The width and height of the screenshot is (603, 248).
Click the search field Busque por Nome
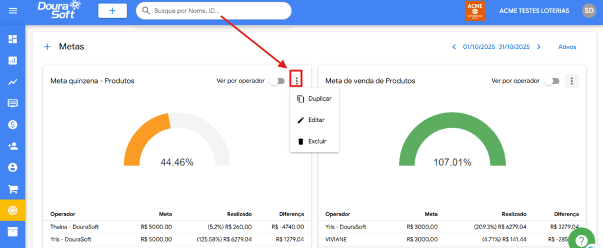[x=218, y=11]
